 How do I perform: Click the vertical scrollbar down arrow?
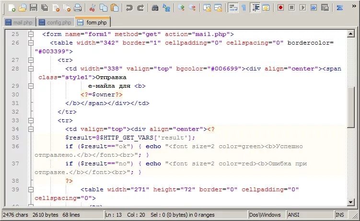tap(350, 202)
